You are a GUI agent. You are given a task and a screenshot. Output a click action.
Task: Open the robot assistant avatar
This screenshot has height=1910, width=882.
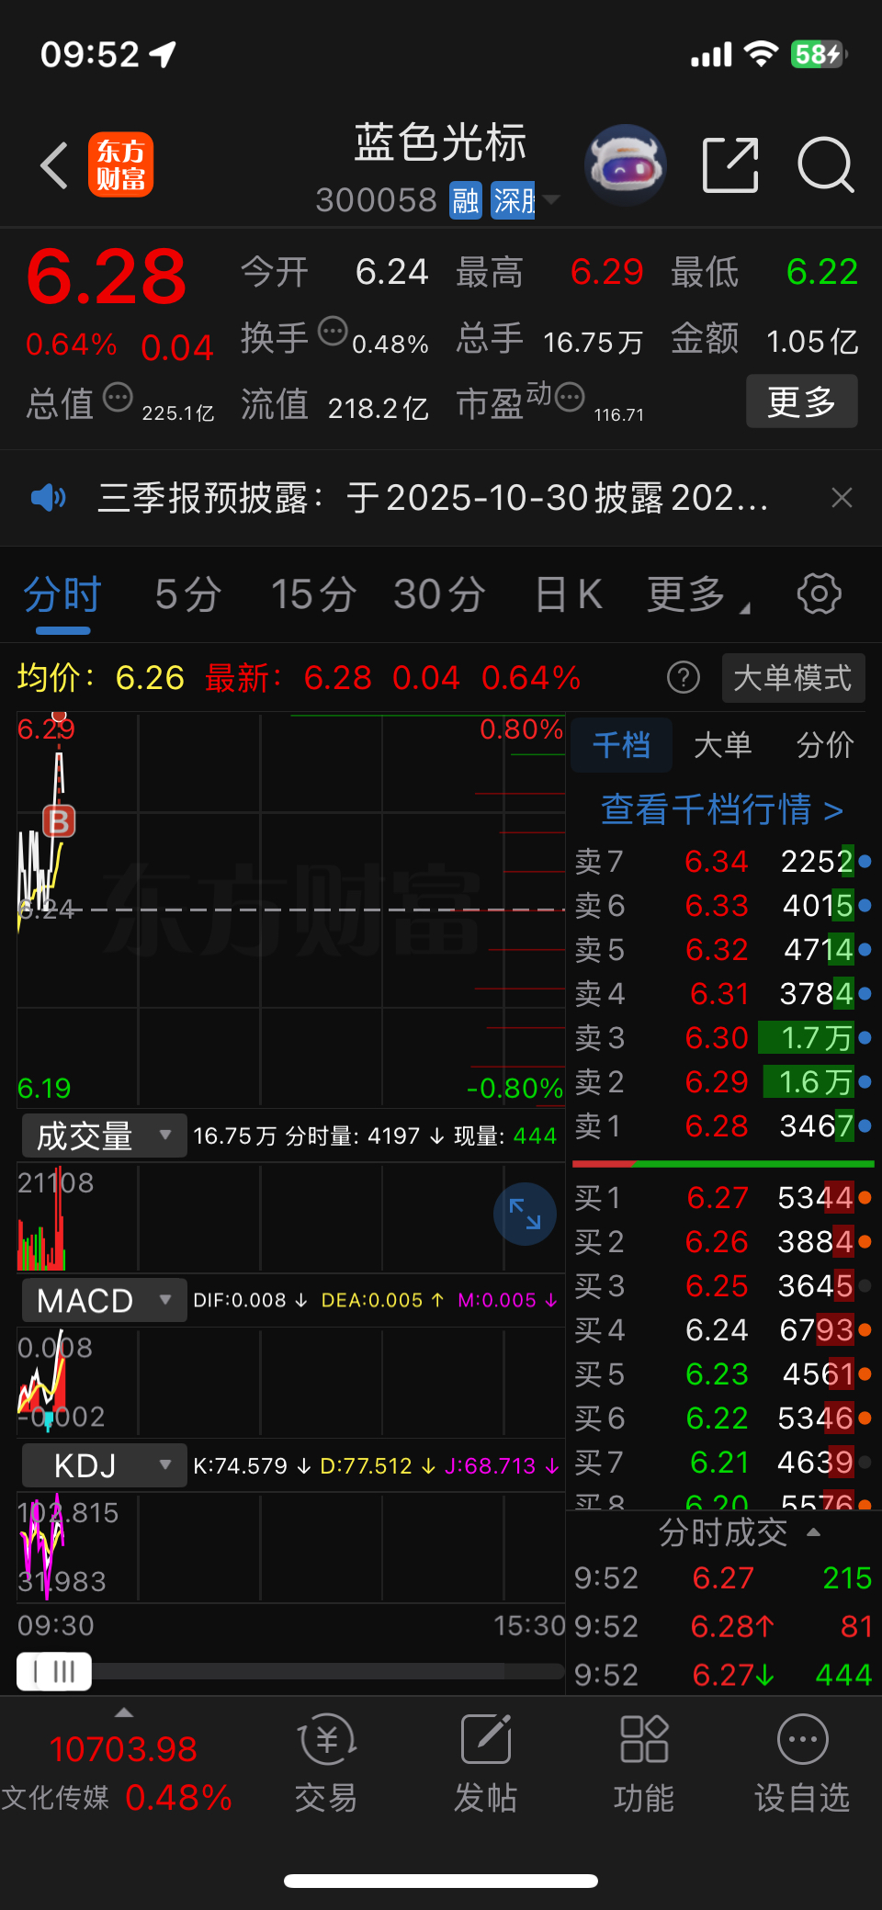(626, 165)
